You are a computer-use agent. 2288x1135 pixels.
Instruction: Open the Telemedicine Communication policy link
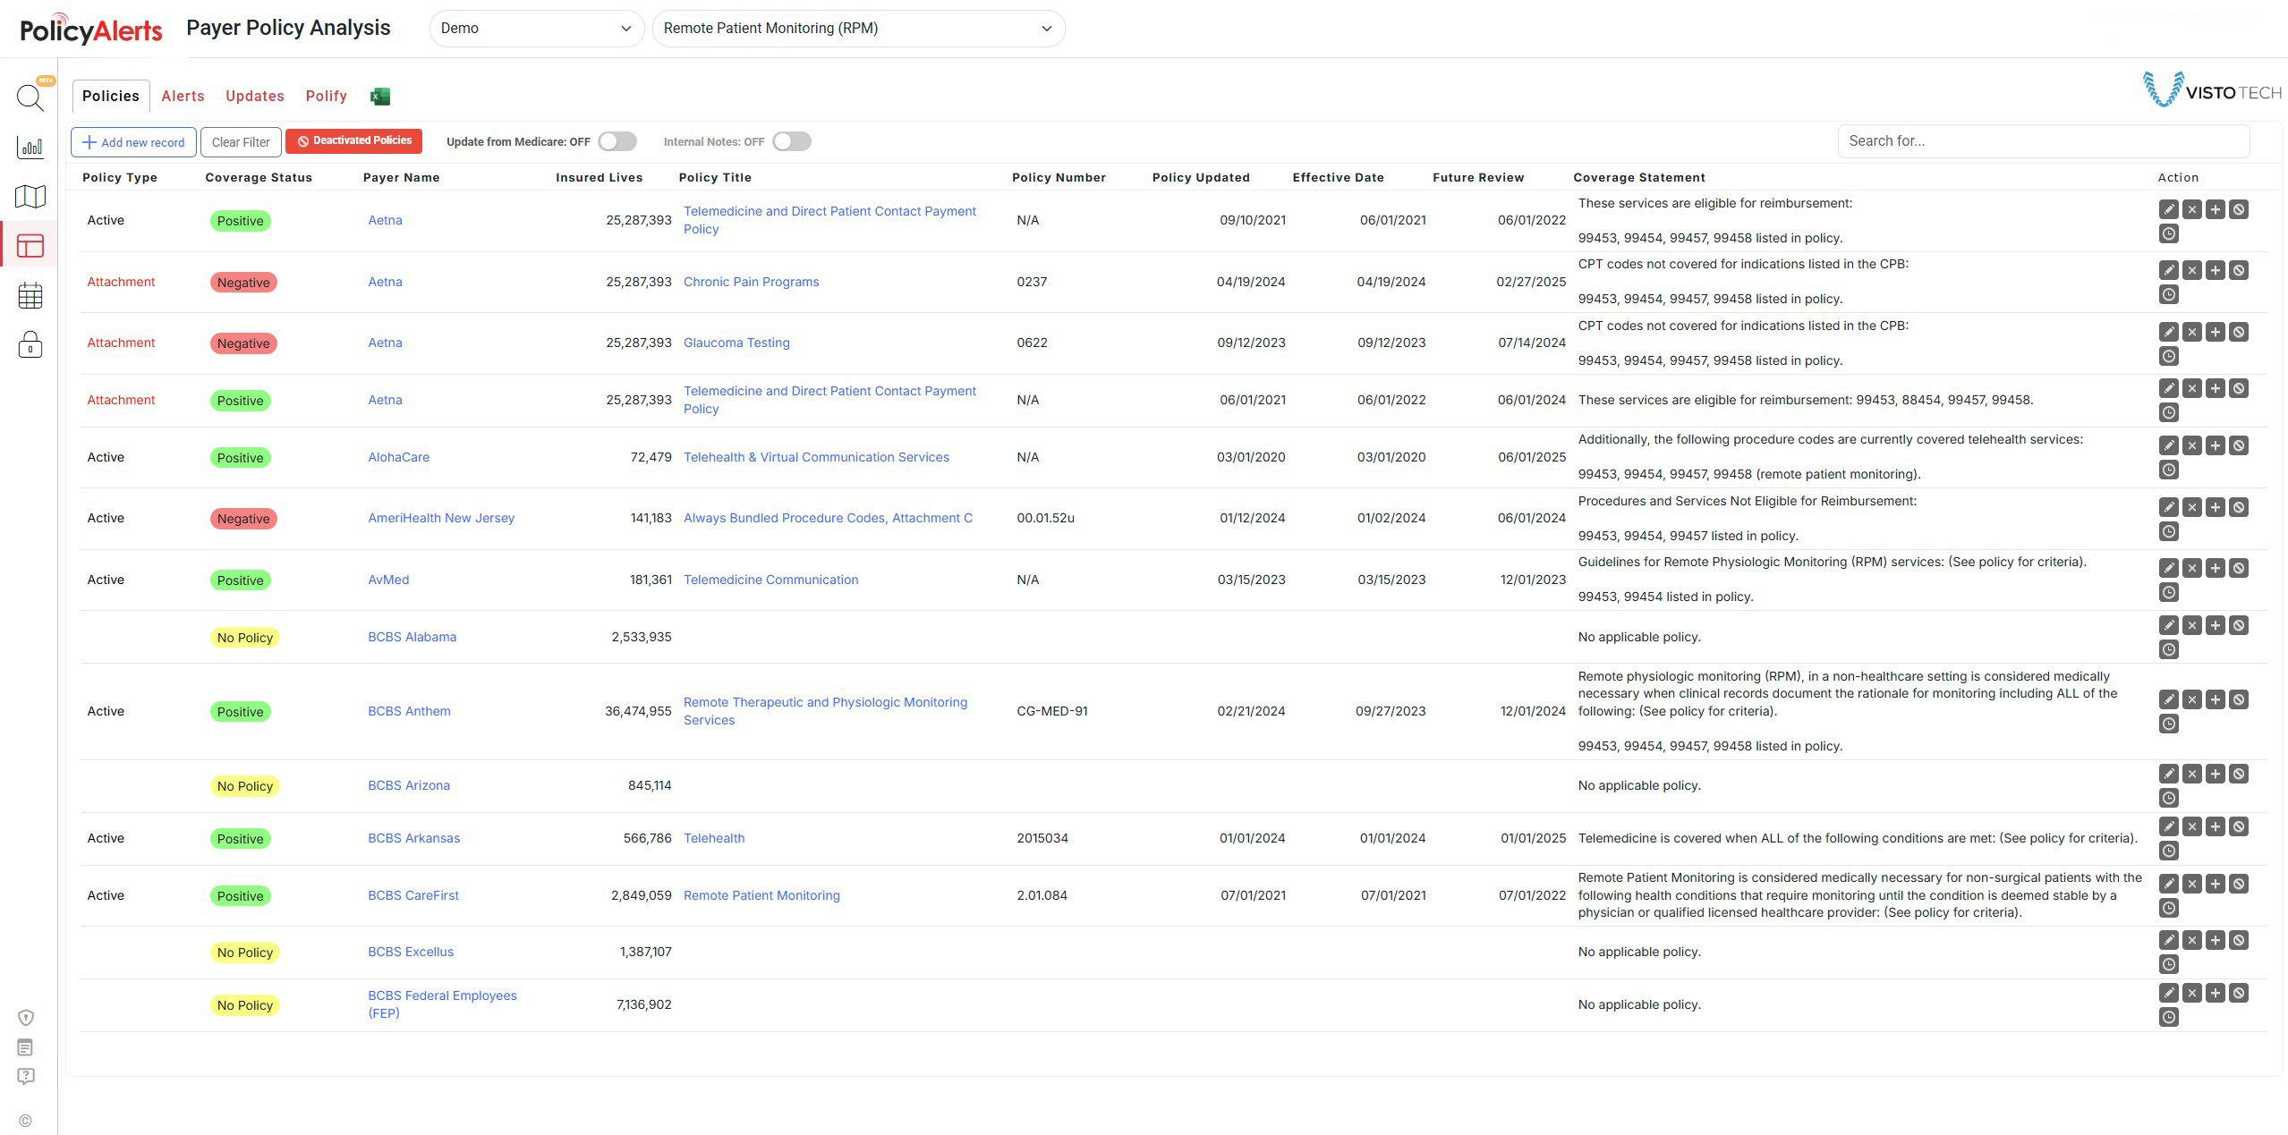pyautogui.click(x=770, y=580)
